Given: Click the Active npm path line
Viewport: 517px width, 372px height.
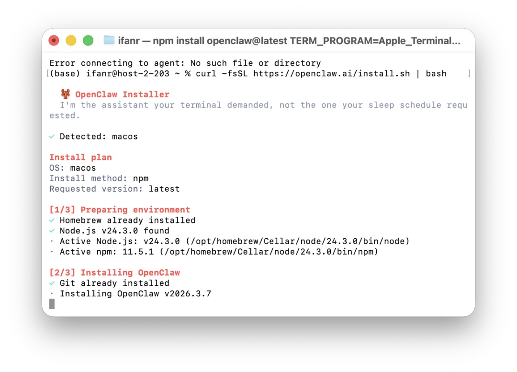Looking at the screenshot, I should pyautogui.click(x=219, y=252).
